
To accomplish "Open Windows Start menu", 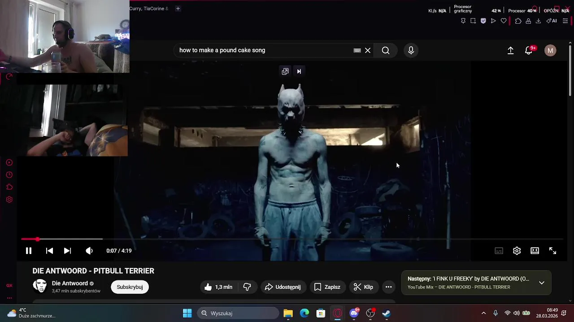I will point(187,313).
